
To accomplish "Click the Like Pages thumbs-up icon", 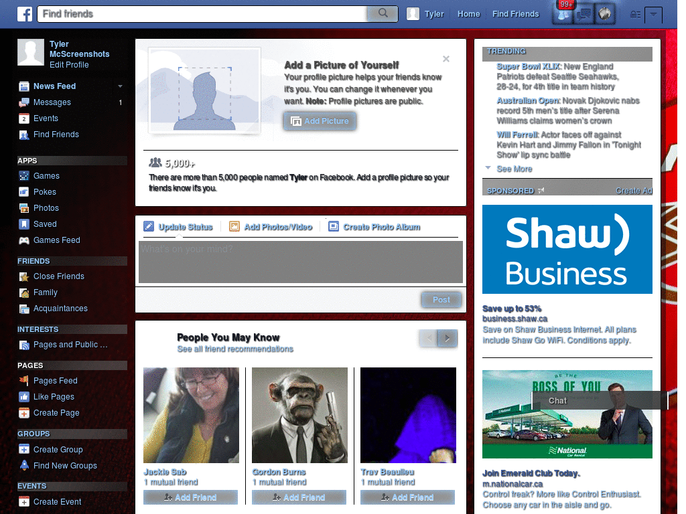I will tap(24, 397).
